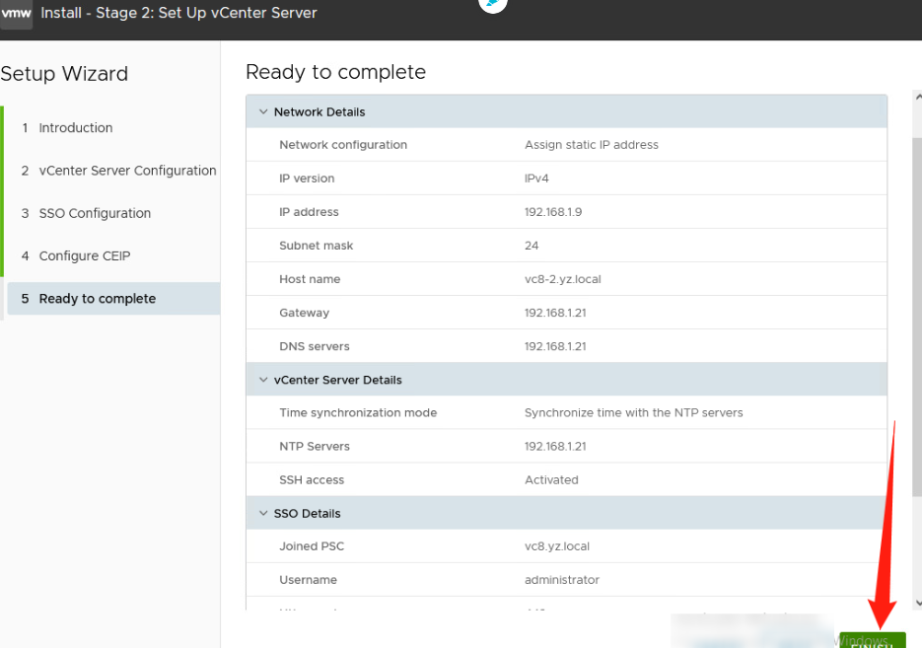Click the administrator Username entry
The image size is (922, 648).
pos(561,580)
